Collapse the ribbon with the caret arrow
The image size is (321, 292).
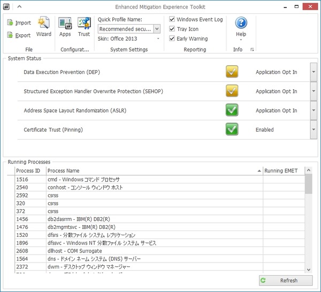click(x=19, y=6)
